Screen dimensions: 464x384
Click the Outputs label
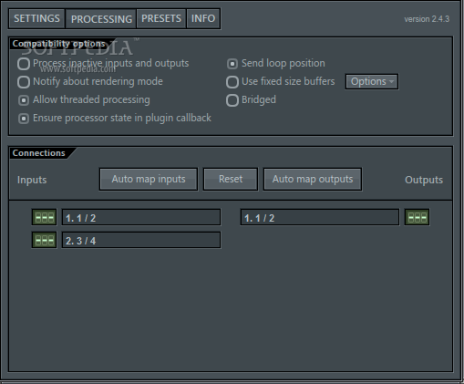point(424,180)
